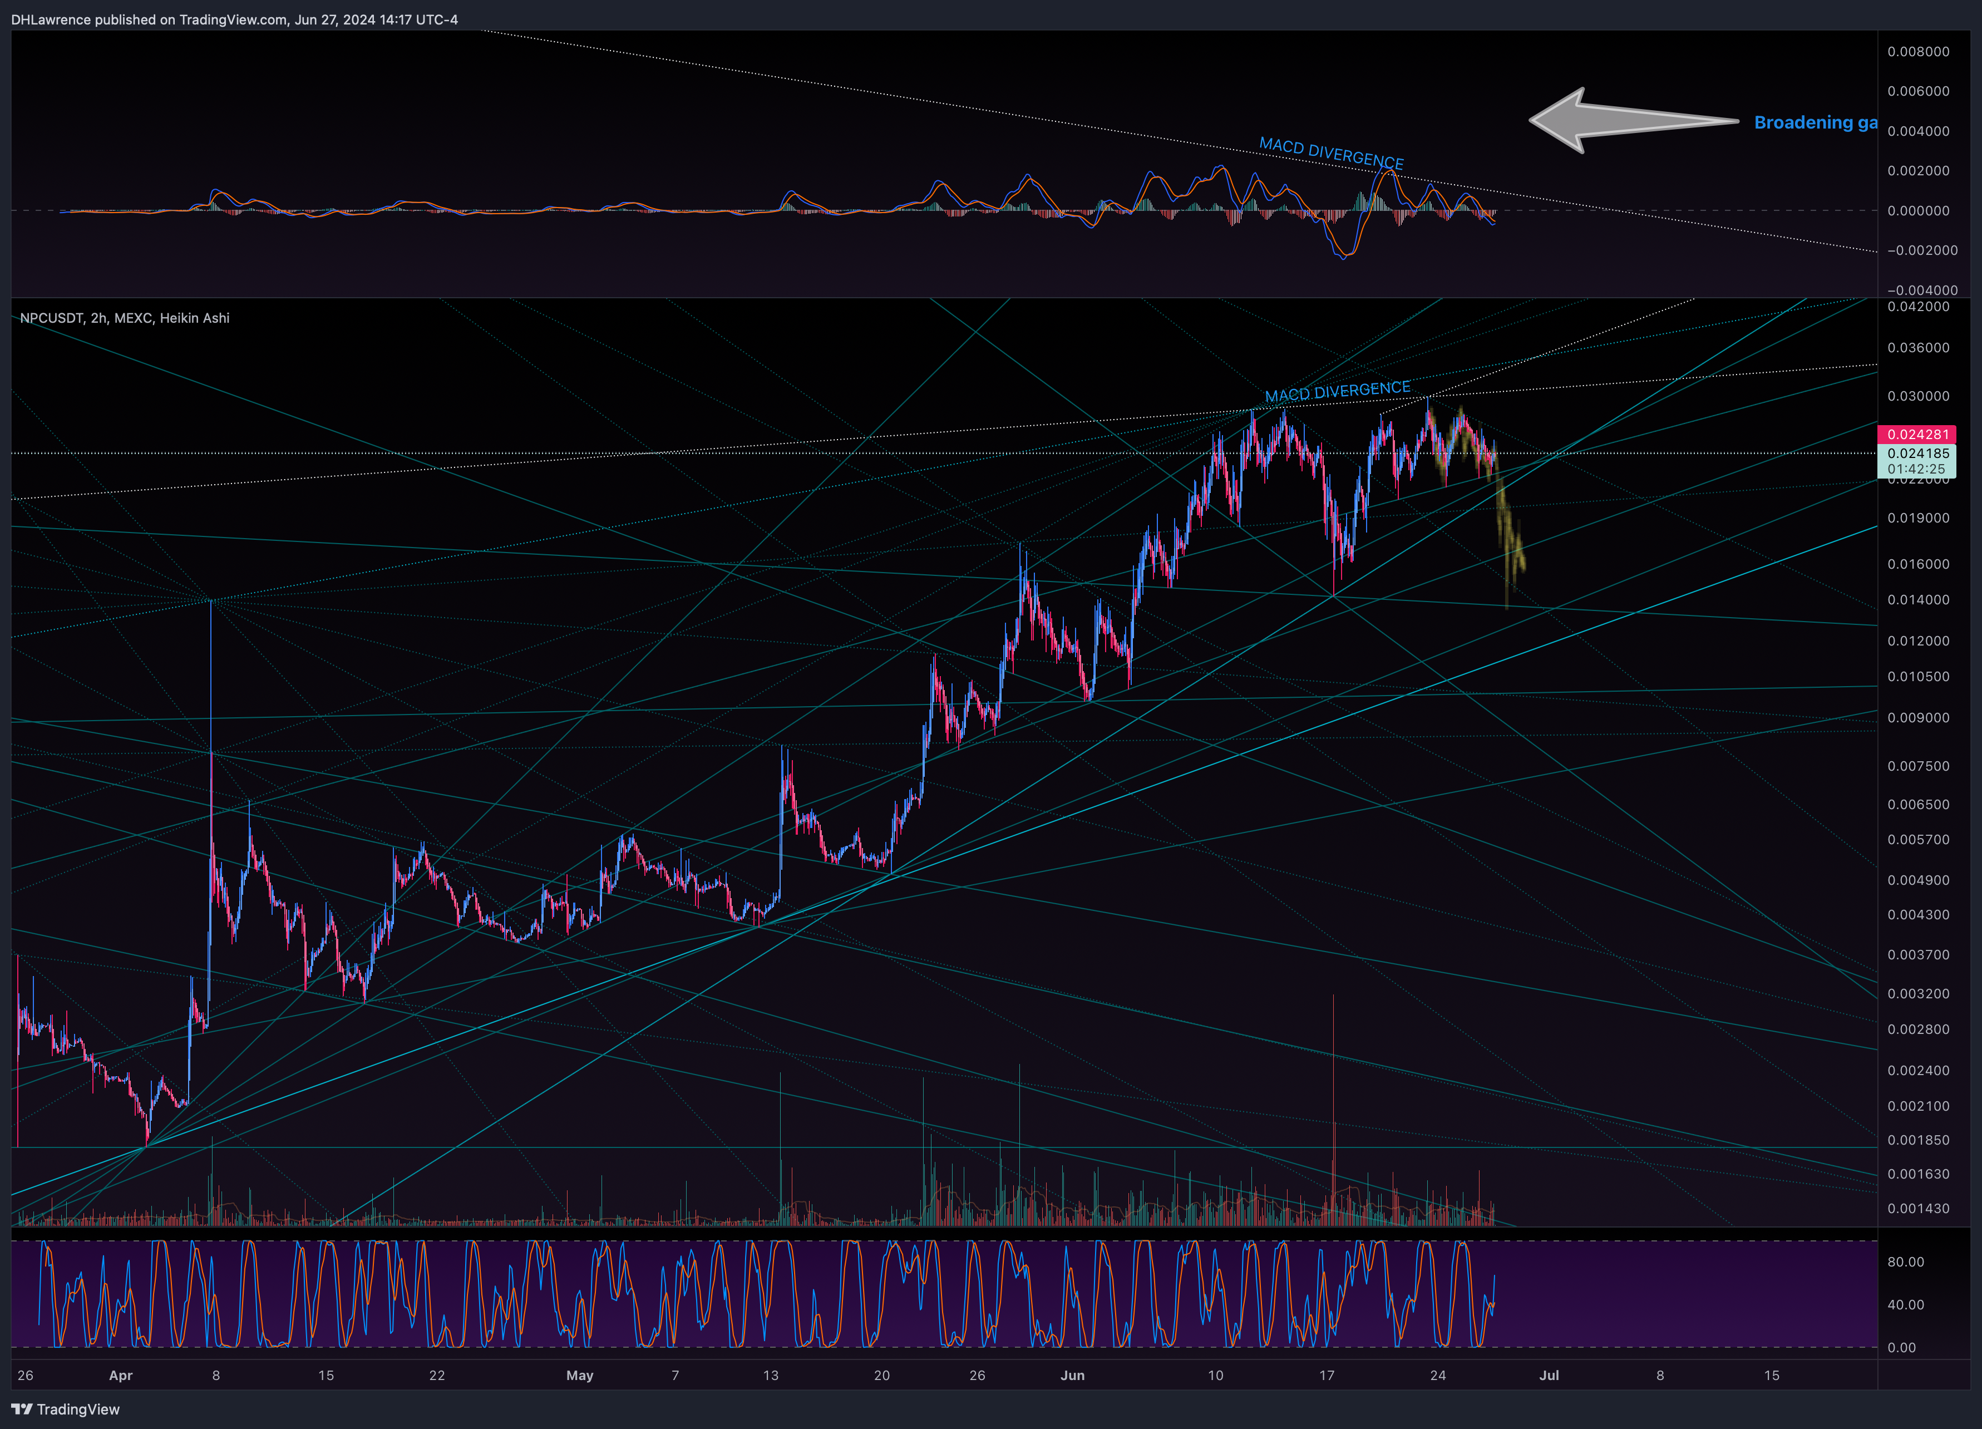1982x1429 pixels.
Task: Click the 0.042000 price axis value
Action: point(1918,307)
